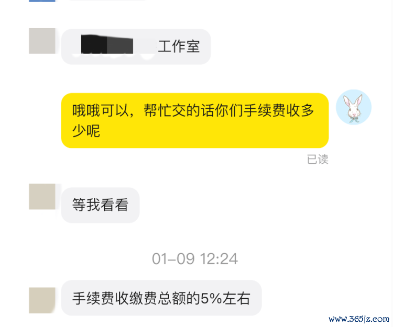393x327 pixels.
Task: Open the www.365jz.com watermark link
Action: (358, 319)
